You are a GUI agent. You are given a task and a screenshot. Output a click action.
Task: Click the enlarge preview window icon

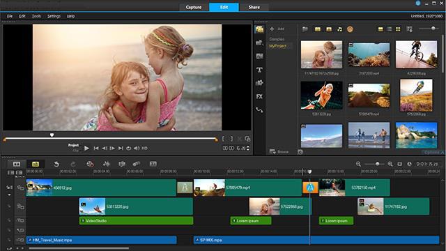[248, 139]
